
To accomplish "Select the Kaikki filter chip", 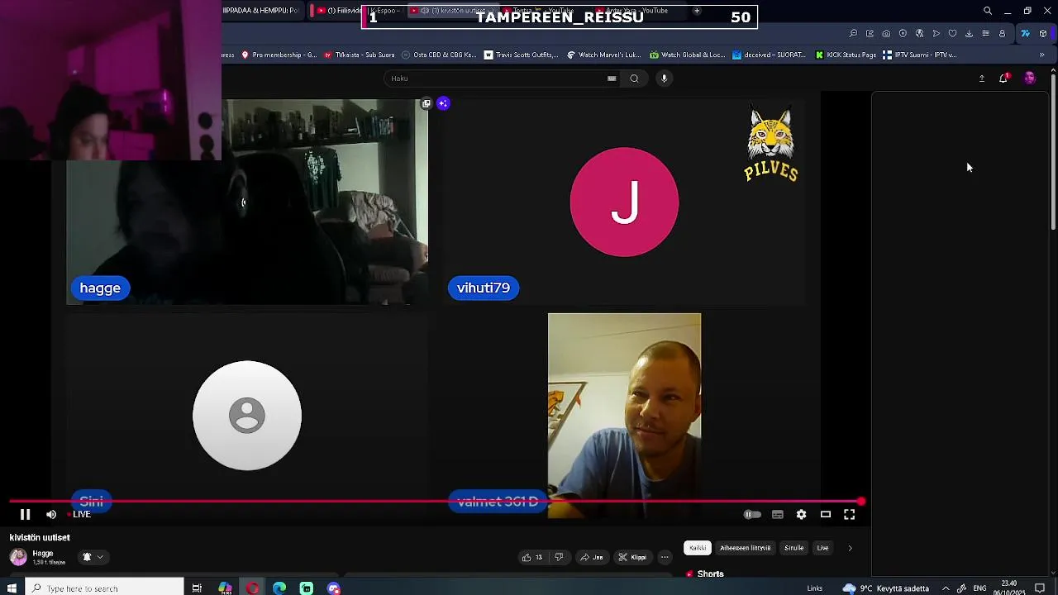I will [x=698, y=548].
